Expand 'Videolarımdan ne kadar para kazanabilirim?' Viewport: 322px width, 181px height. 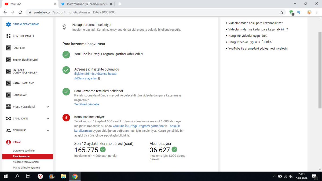click(257, 29)
